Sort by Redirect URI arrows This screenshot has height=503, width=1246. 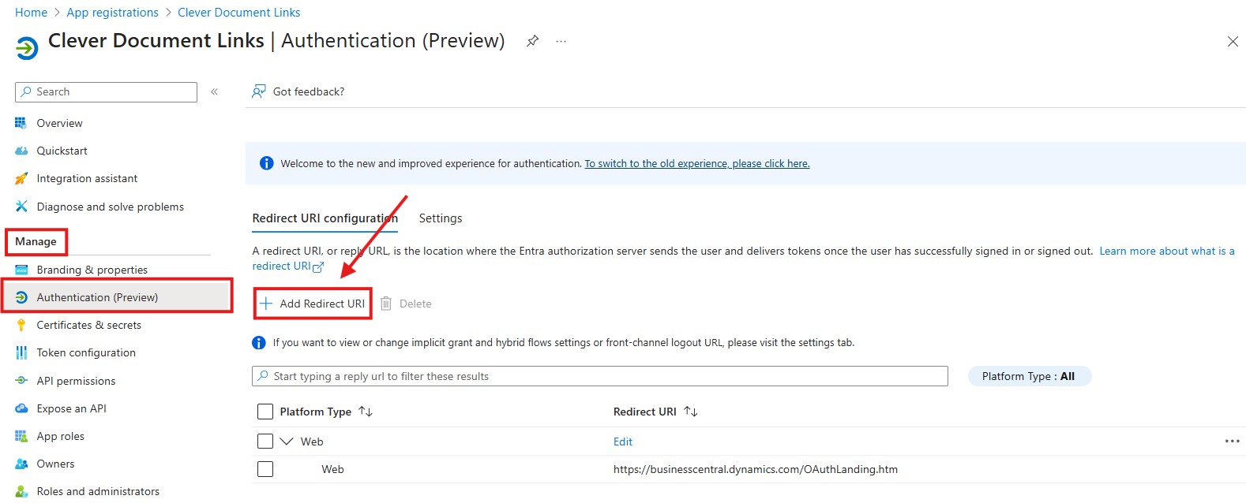[x=691, y=412]
